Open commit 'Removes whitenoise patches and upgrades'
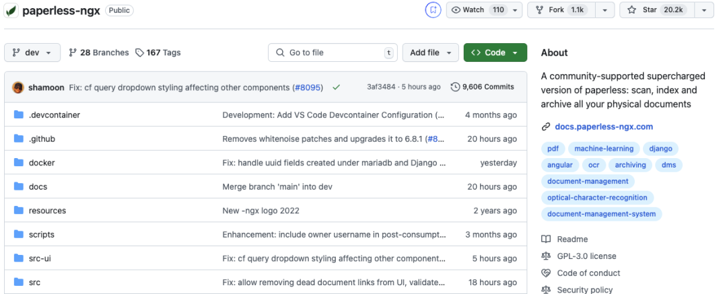The width and height of the screenshot is (727, 294). [x=322, y=139]
